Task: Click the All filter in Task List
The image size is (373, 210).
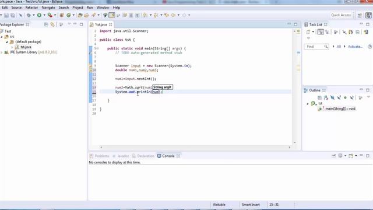Action: click(339, 47)
